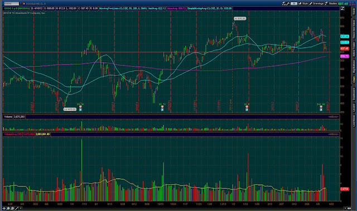Select the crosshair pan tool icon
Image resolution: width=357 pixels, height=211 pixels.
coord(4,208)
